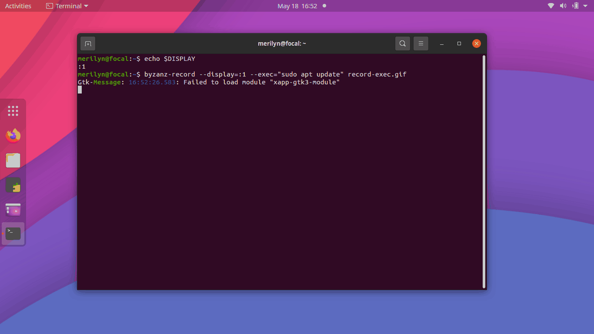The width and height of the screenshot is (594, 334).
Task: Open the Activities overview
Action: 18,6
